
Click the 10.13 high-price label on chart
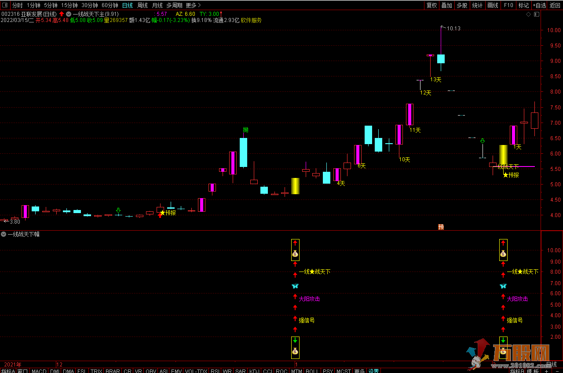pyautogui.click(x=453, y=29)
